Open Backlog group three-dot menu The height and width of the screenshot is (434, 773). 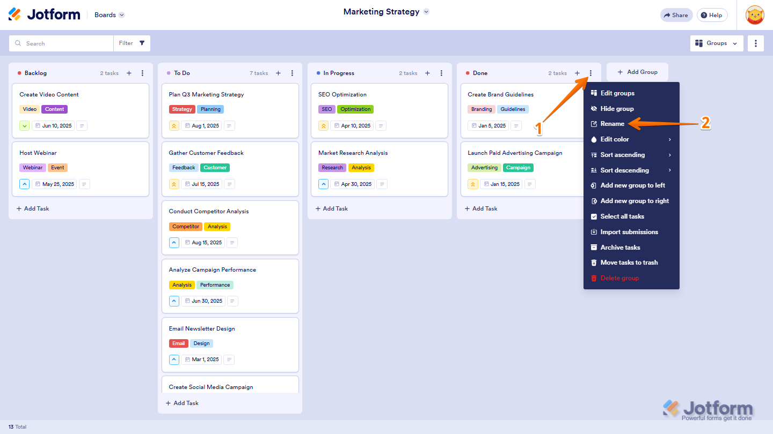tap(142, 73)
